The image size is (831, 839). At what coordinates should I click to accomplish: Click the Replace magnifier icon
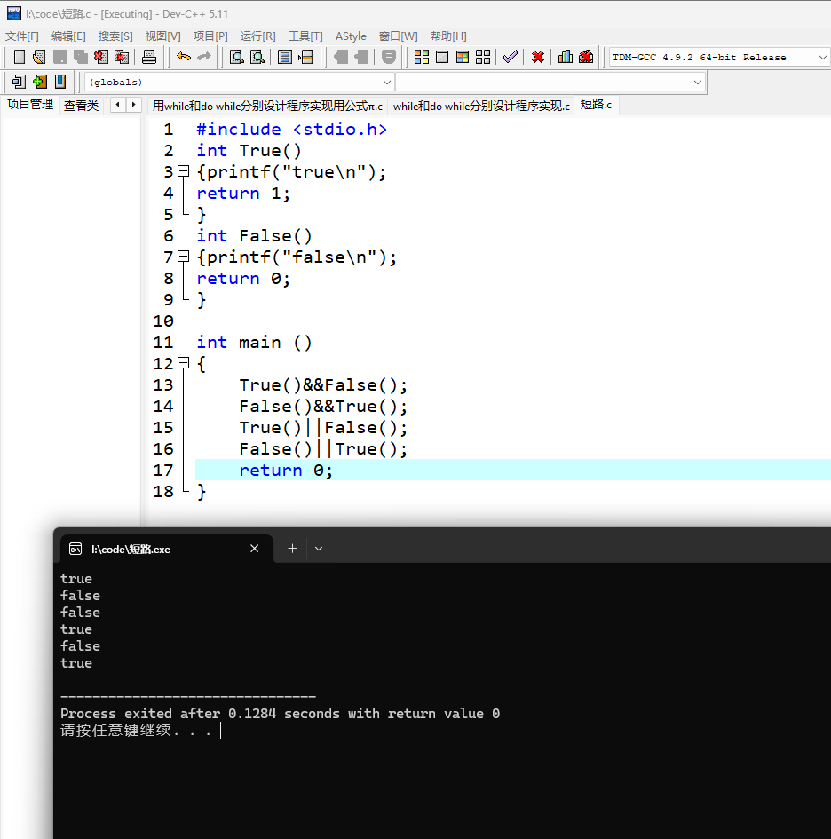click(257, 57)
